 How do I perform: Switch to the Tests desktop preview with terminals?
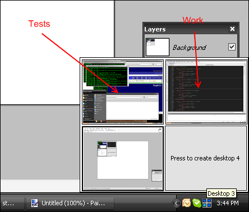pyautogui.click(x=123, y=92)
